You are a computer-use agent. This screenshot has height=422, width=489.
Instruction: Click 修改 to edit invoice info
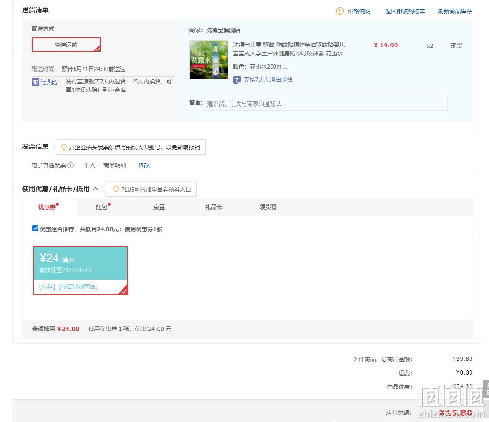pos(144,165)
